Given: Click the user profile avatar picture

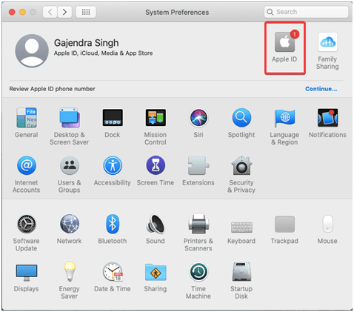Looking at the screenshot, I should point(32,51).
